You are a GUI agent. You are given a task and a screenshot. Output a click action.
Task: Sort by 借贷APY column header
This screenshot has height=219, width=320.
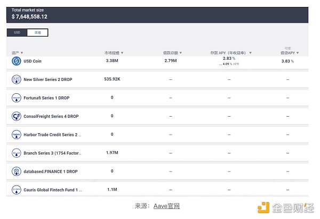(290, 53)
